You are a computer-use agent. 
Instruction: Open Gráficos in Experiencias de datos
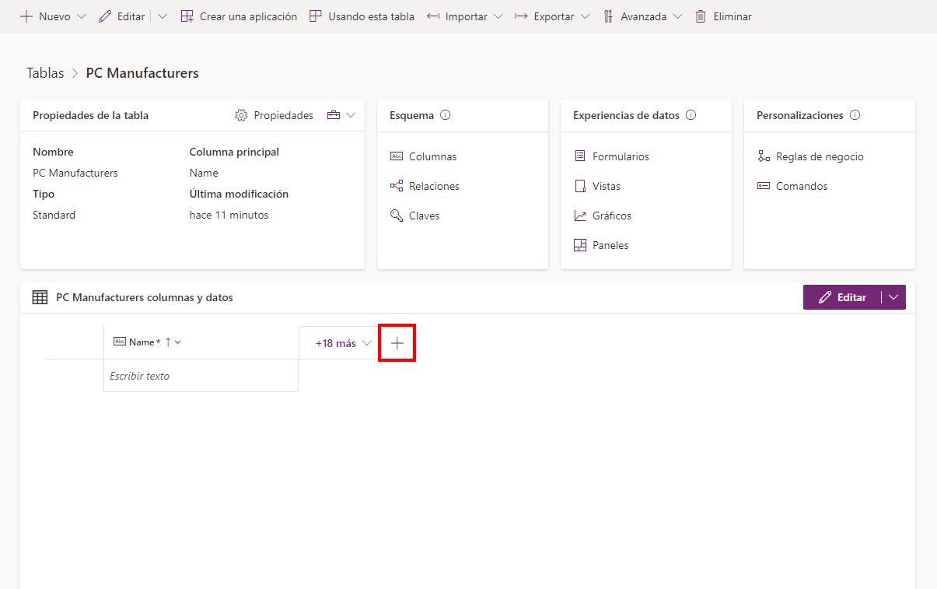click(x=612, y=216)
